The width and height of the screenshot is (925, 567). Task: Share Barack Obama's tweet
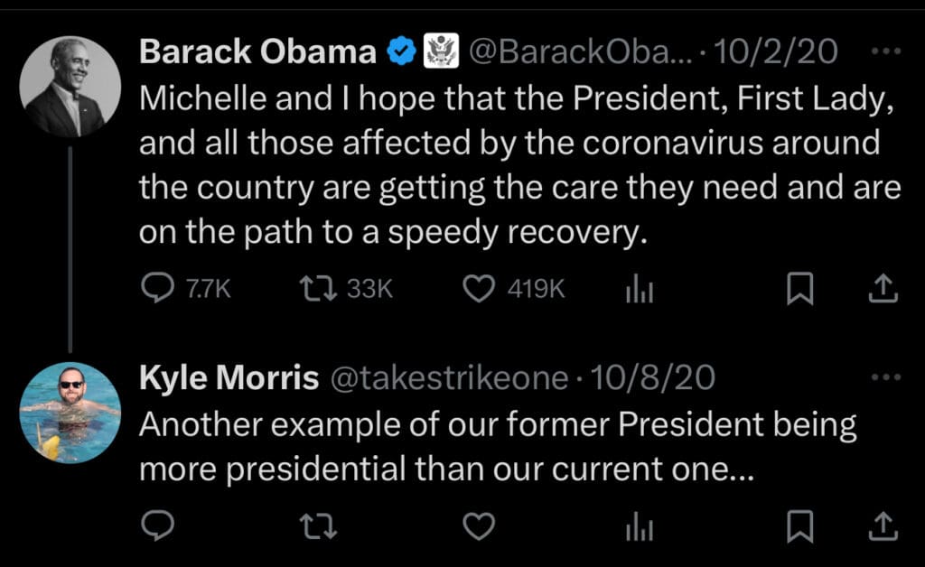(882, 289)
